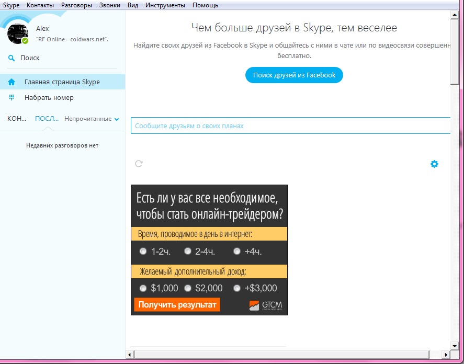The width and height of the screenshot is (464, 364).
Task: Click the mood message "RF Online - coldwars.net"
Action: tap(72, 39)
